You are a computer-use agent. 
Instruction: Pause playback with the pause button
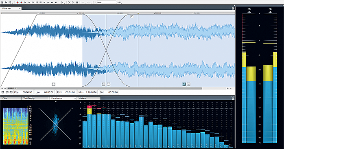pos(37,2)
